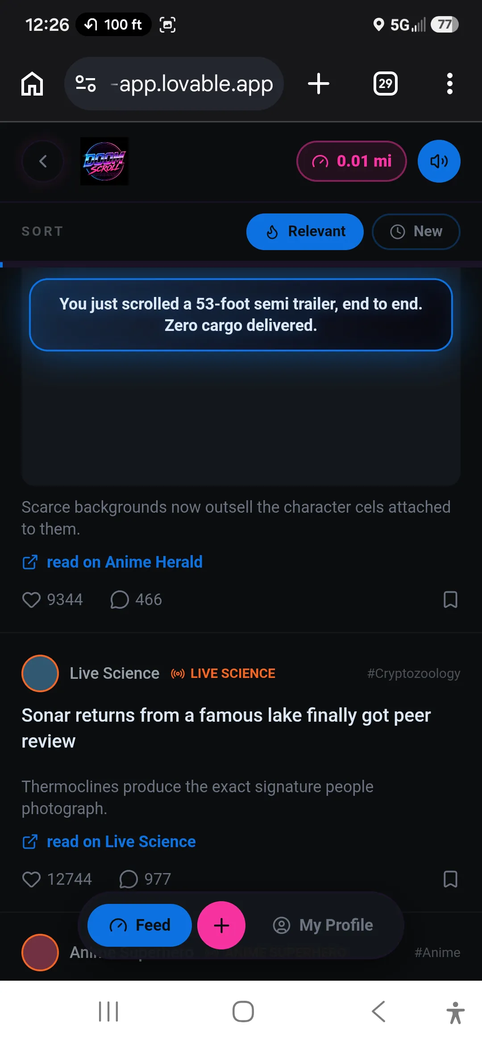Open the My Profile tab

(x=323, y=925)
